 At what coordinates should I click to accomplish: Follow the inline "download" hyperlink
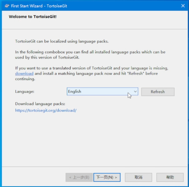(x=24, y=74)
